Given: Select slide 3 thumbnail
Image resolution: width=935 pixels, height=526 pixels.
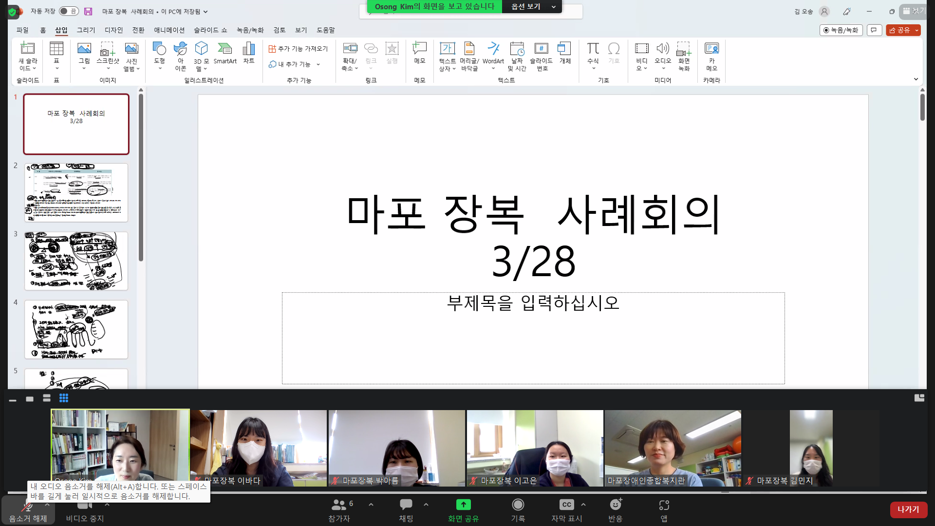Looking at the screenshot, I should (76, 261).
